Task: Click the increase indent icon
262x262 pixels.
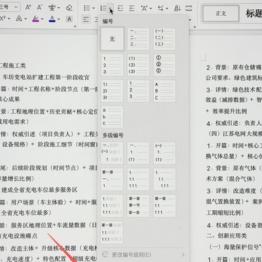Action: point(132,9)
